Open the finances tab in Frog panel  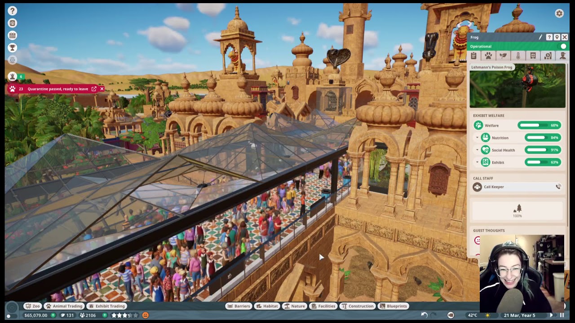tap(548, 56)
